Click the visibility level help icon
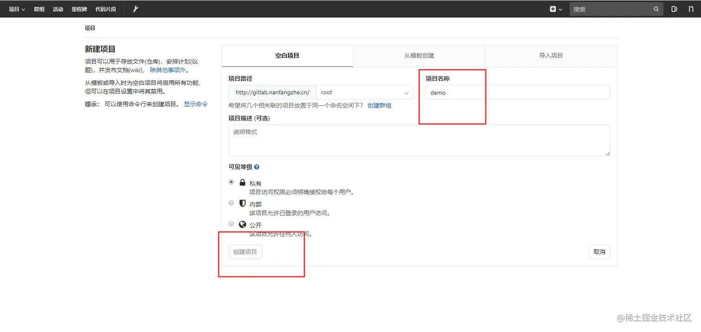 256,167
